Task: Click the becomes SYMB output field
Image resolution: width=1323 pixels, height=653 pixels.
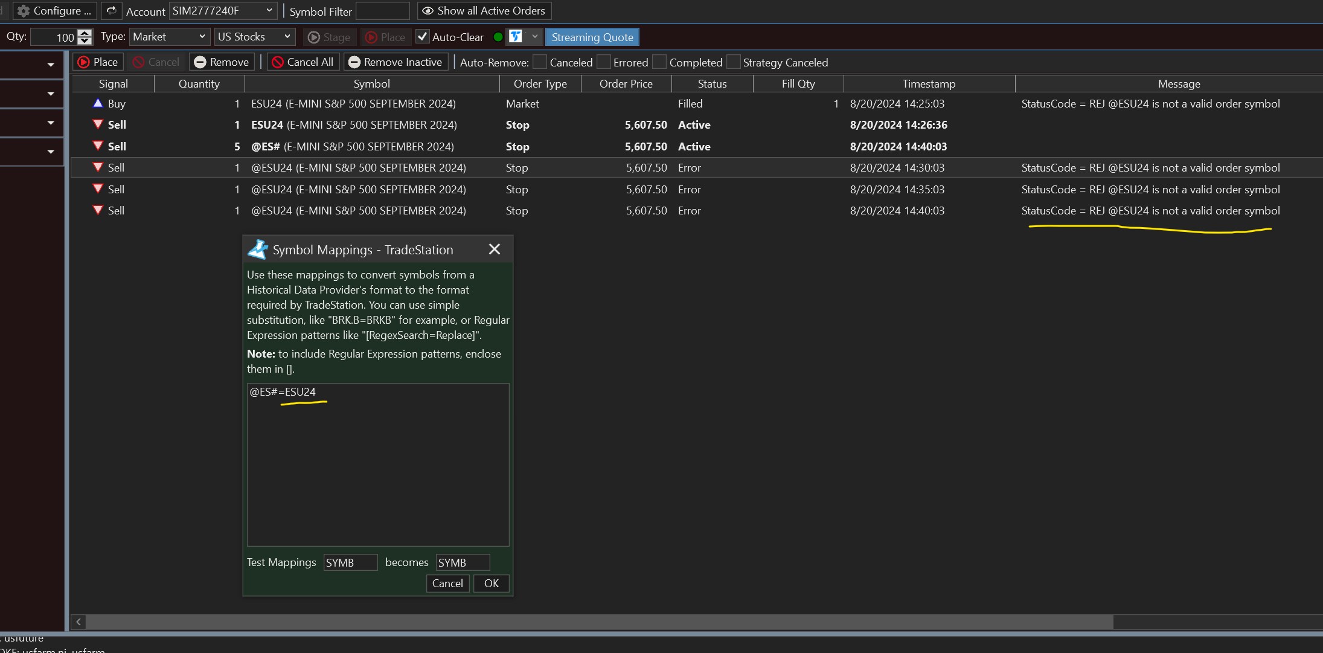Action: pyautogui.click(x=463, y=562)
